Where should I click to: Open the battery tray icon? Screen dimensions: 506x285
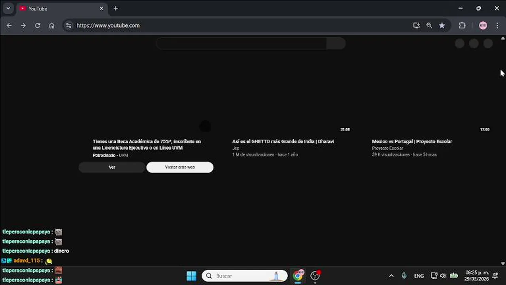454,276
